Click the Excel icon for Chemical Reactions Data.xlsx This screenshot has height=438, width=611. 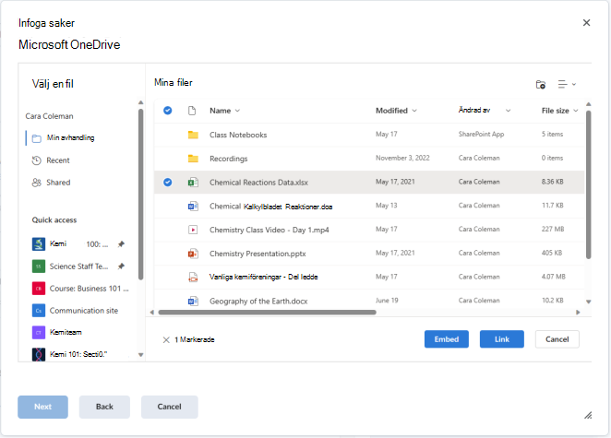coord(193,183)
